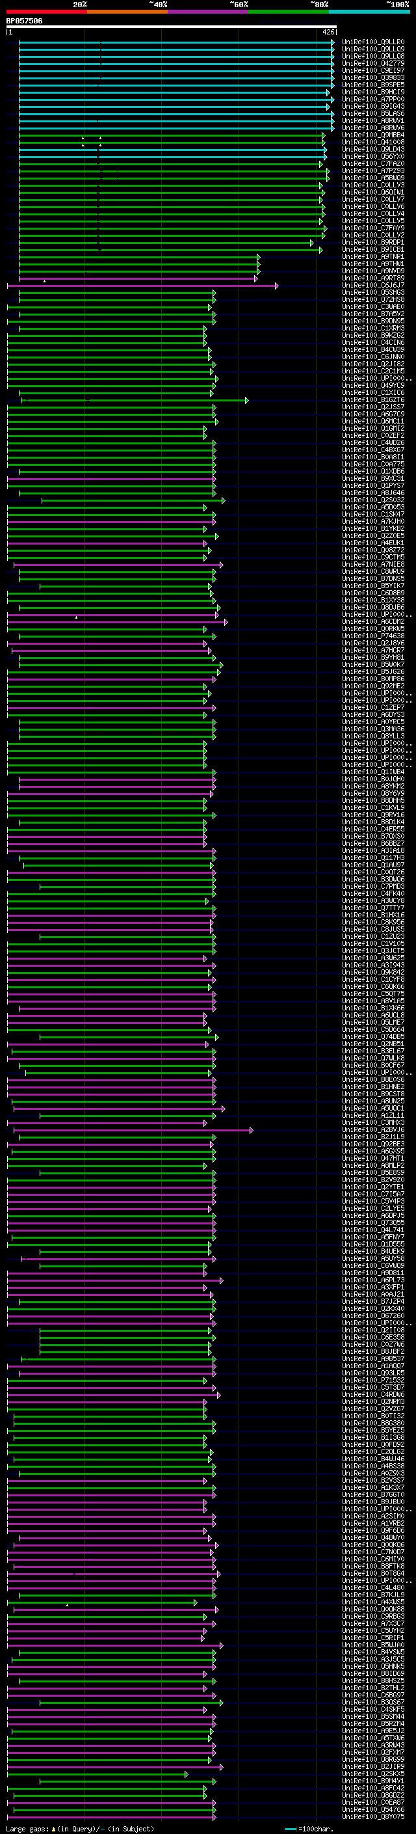The image size is (416, 1834).
Task: Open hit UniRef100_Q42779
Action: 373,64
